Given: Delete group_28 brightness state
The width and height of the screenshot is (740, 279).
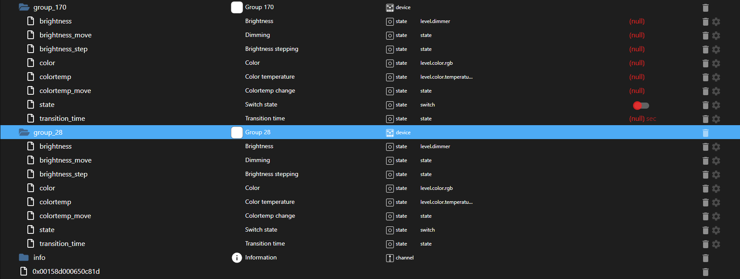Looking at the screenshot, I should click(705, 146).
